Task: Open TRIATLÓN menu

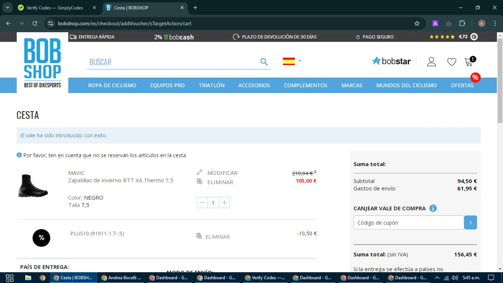Action: pos(212,85)
